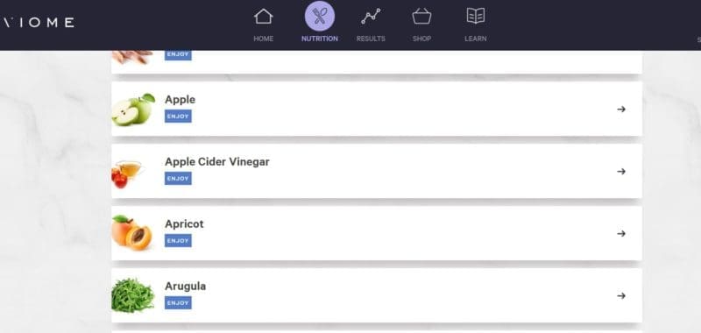701x333 pixels.
Task: Click the apricot fruit image
Action: [132, 232]
